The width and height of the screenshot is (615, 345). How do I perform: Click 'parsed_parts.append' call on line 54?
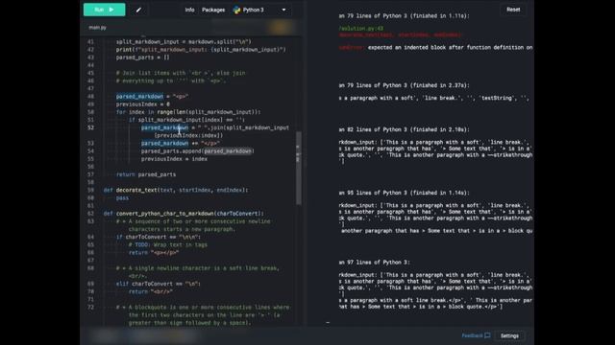tap(198, 151)
